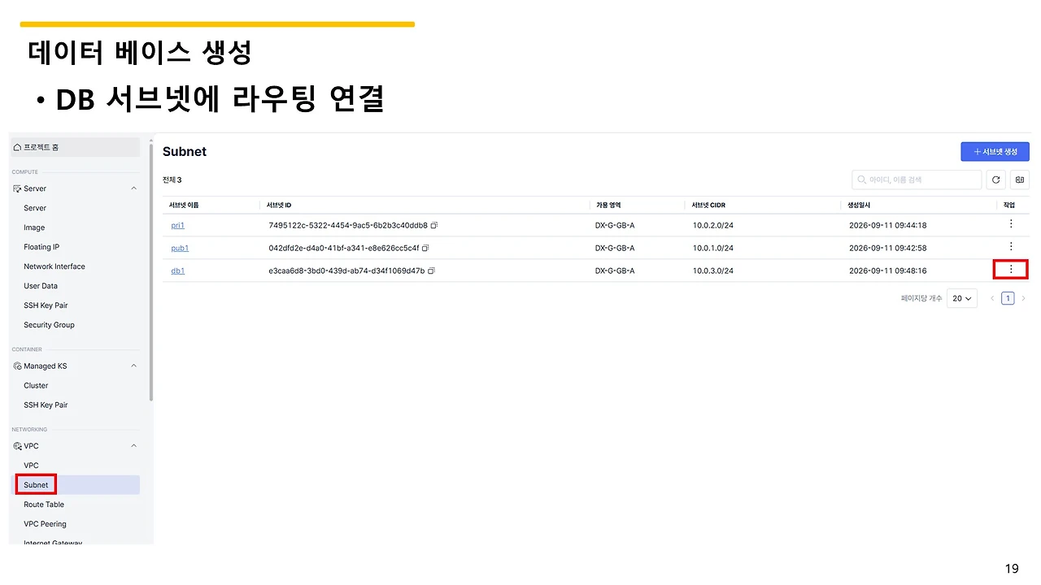1041x585 pixels.
Task: Click the ID and name search field
Action: tap(917, 180)
